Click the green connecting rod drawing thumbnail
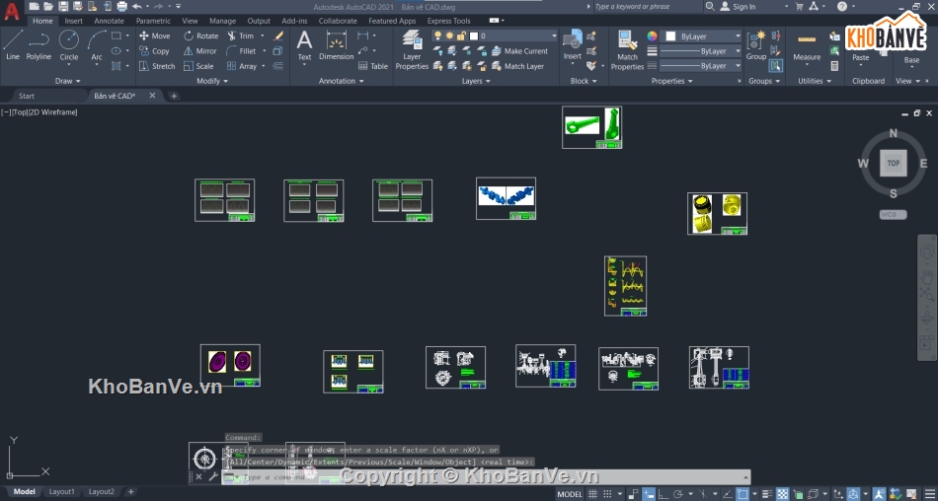The height and width of the screenshot is (501, 938). click(592, 127)
